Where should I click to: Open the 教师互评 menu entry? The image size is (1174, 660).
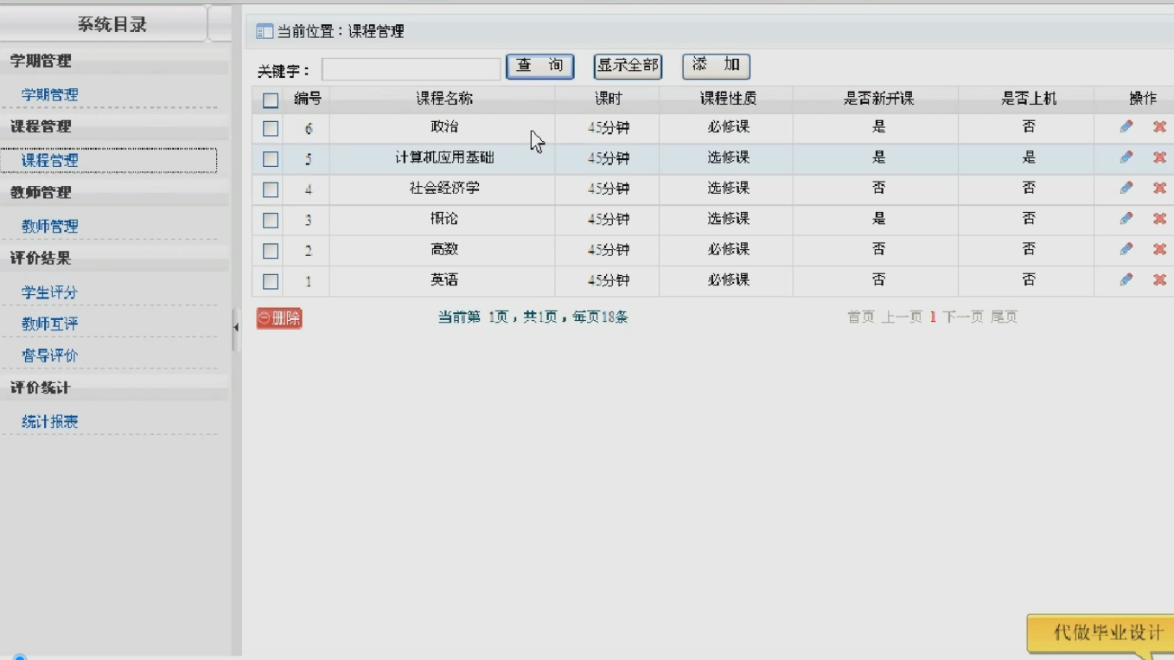point(49,324)
